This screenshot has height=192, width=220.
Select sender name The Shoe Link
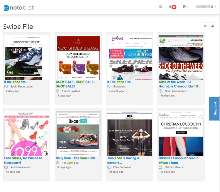click(x=71, y=163)
